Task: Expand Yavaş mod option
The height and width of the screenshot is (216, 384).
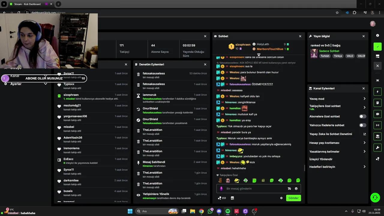Action: (364, 99)
